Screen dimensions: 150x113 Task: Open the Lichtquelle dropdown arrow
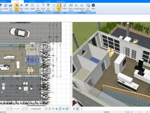(40, 11)
